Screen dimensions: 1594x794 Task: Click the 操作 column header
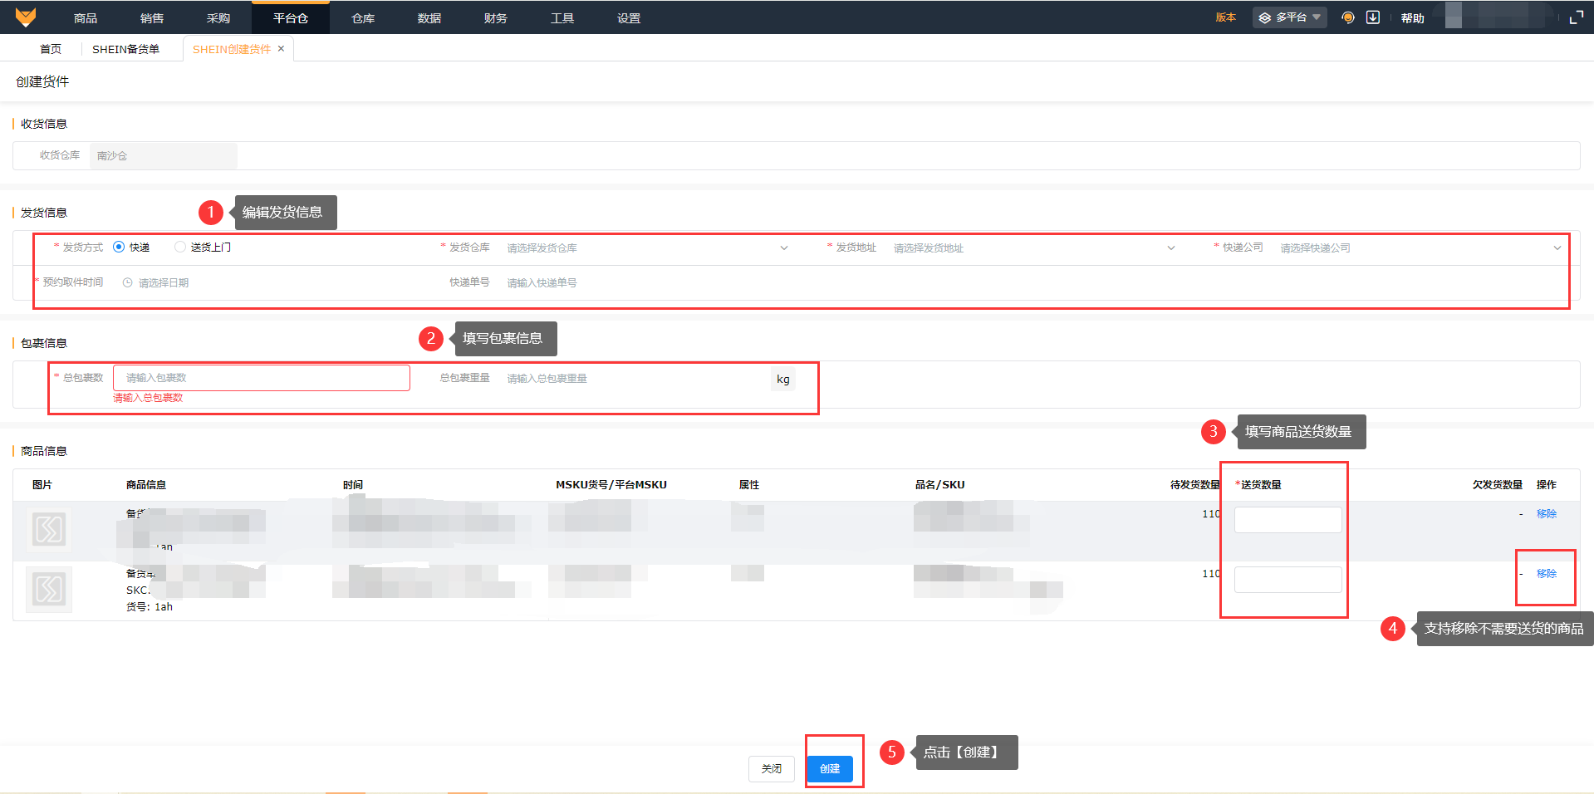pos(1547,485)
